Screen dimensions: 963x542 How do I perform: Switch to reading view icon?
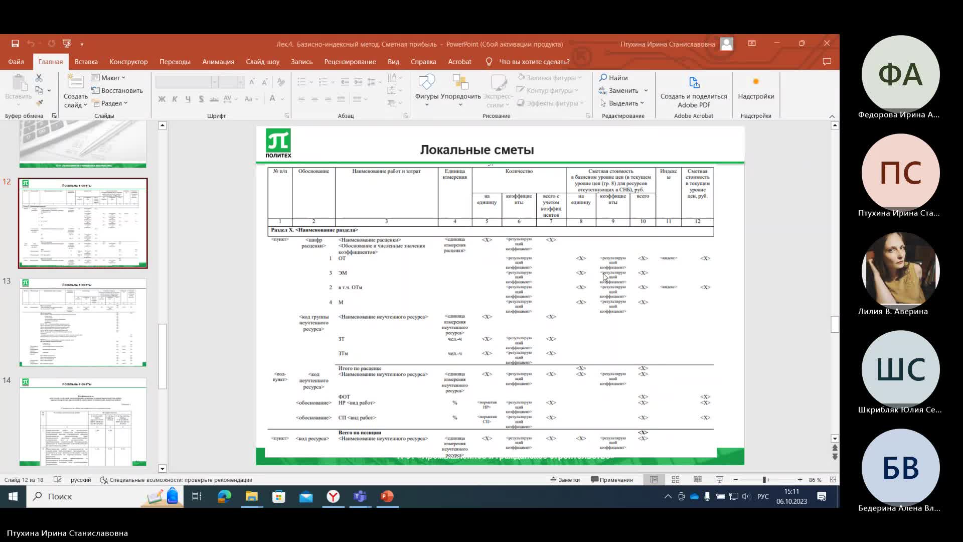(698, 480)
